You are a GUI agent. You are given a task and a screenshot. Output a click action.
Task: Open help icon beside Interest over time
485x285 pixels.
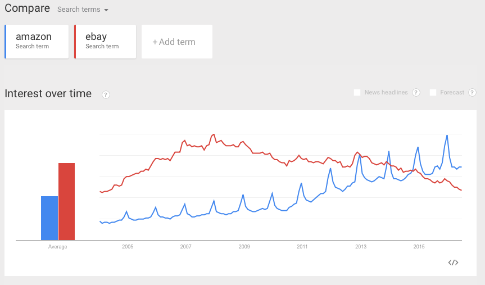[x=106, y=95]
